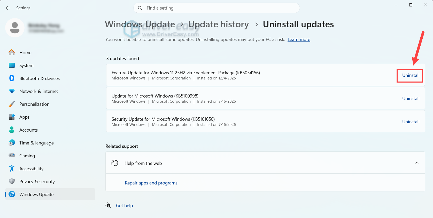433x218 pixels.
Task: Click the Find a setting search box
Action: pos(216,8)
